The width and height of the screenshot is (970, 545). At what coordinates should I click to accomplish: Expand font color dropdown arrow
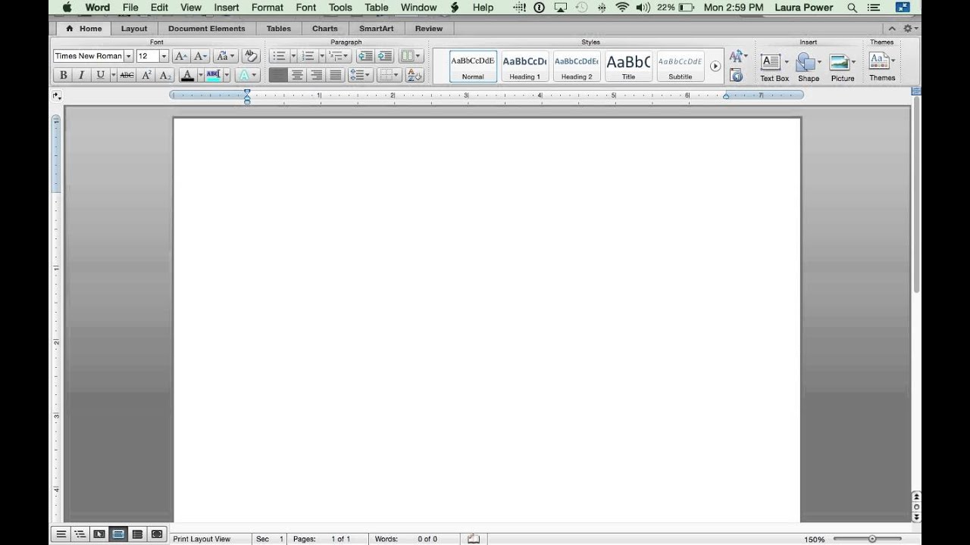[200, 75]
